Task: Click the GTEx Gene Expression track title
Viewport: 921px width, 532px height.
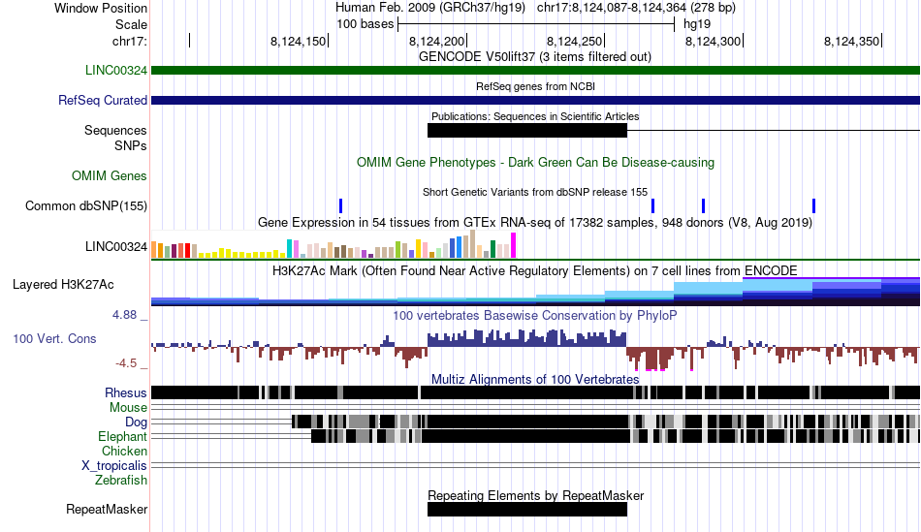Action: click(535, 223)
